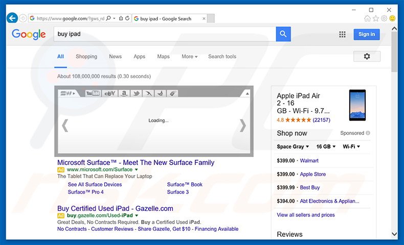Open the 4.8 star (22157) reviews link
The image size is (404, 245).
(x=304, y=120)
